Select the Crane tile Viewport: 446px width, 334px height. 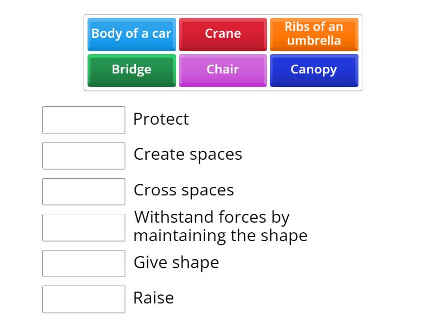click(223, 34)
